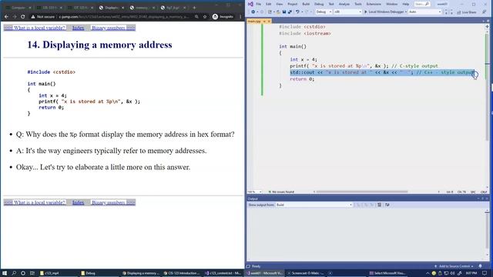Viewport: 493px width, 277px height.
Task: Close the main.cpp editor tab
Action: coord(269,22)
